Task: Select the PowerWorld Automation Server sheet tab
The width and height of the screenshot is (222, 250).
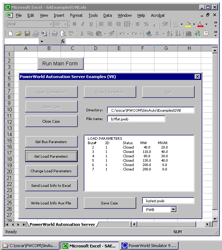Action: pyautogui.click(x=62, y=224)
